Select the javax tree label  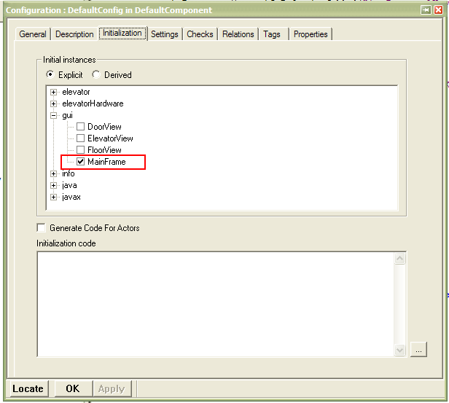71,197
